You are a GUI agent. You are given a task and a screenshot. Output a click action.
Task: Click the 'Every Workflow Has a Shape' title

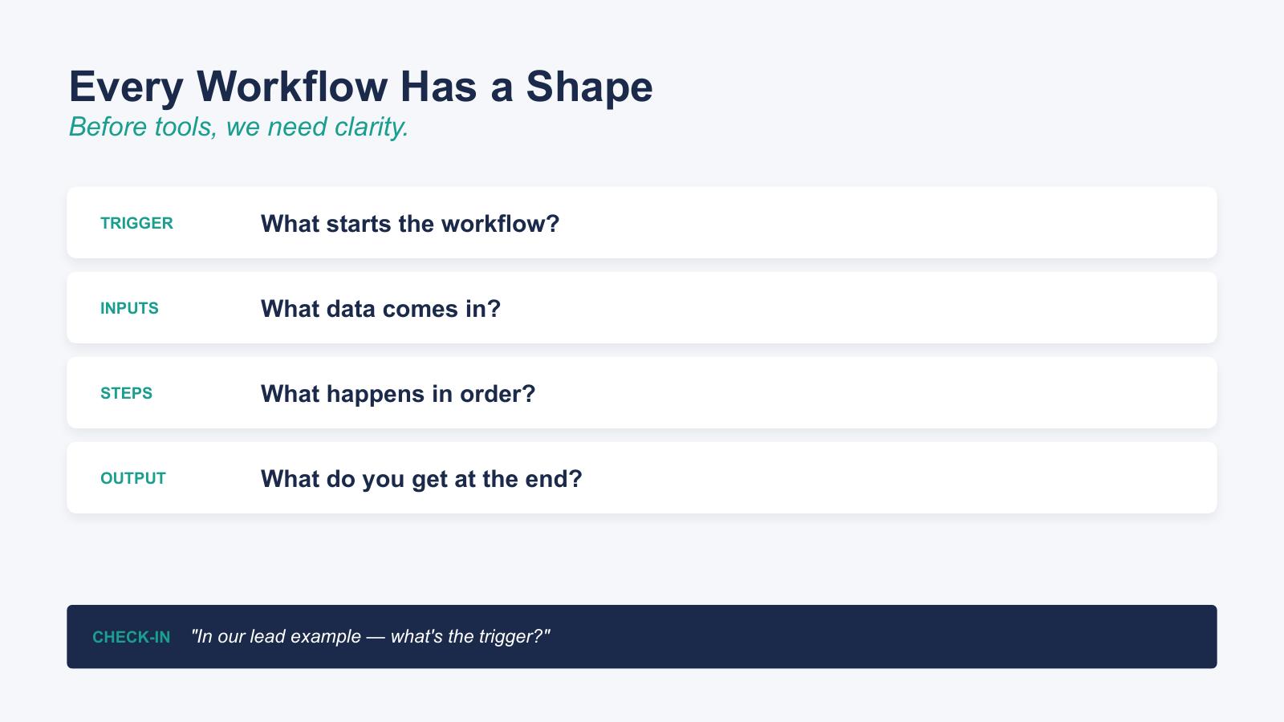[x=360, y=87]
